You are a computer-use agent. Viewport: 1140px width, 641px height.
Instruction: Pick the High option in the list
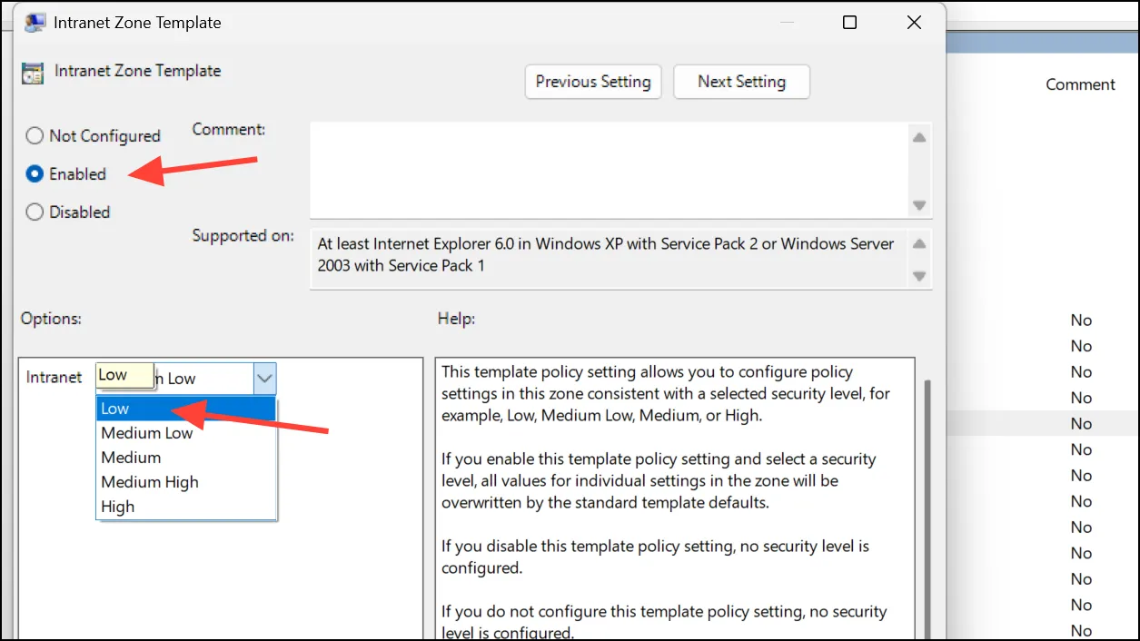tap(185, 507)
